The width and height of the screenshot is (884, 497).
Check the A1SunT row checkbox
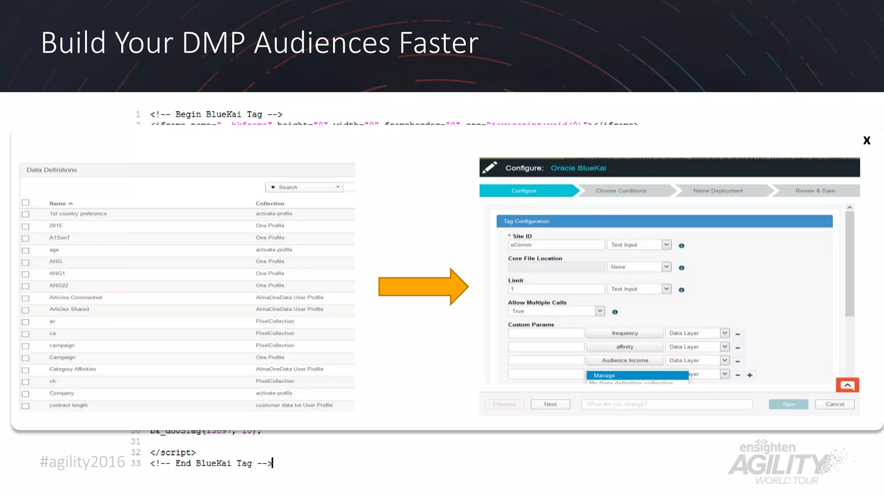tap(25, 238)
